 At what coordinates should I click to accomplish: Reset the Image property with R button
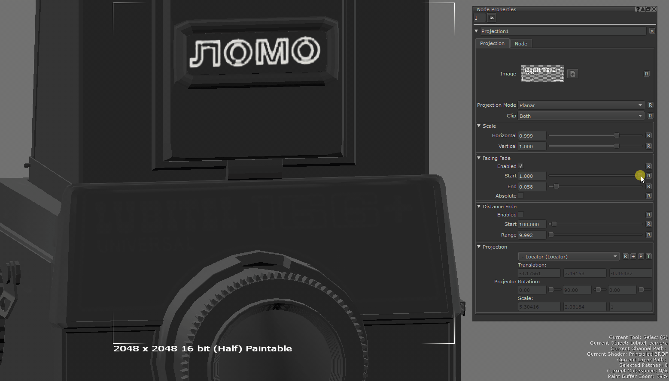(x=646, y=74)
